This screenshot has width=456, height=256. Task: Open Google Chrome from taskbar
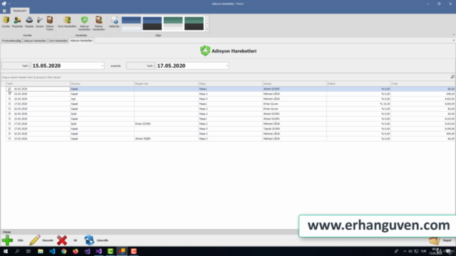coord(63,251)
